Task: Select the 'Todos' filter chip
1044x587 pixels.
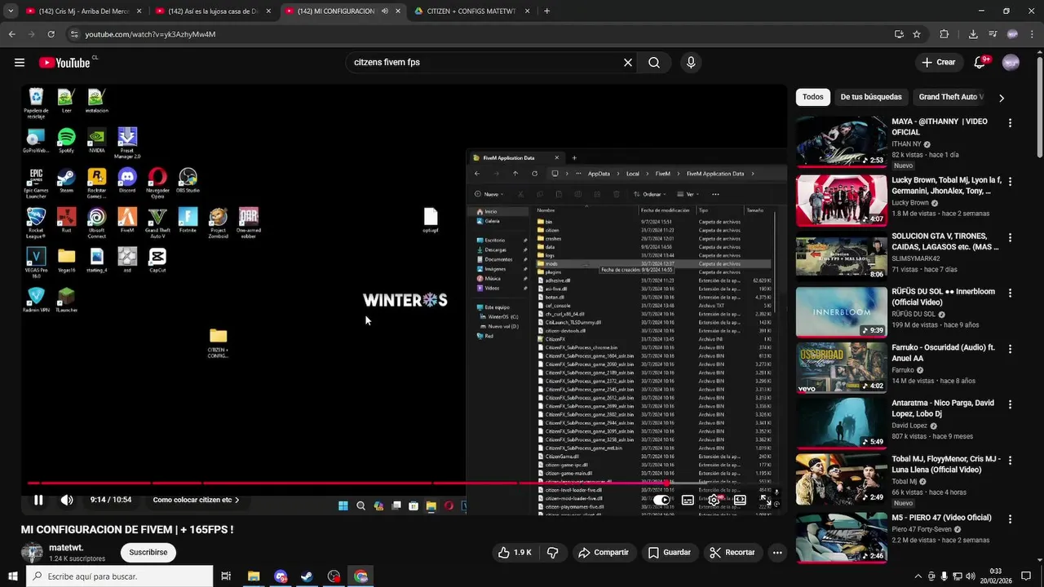Action: tap(813, 97)
